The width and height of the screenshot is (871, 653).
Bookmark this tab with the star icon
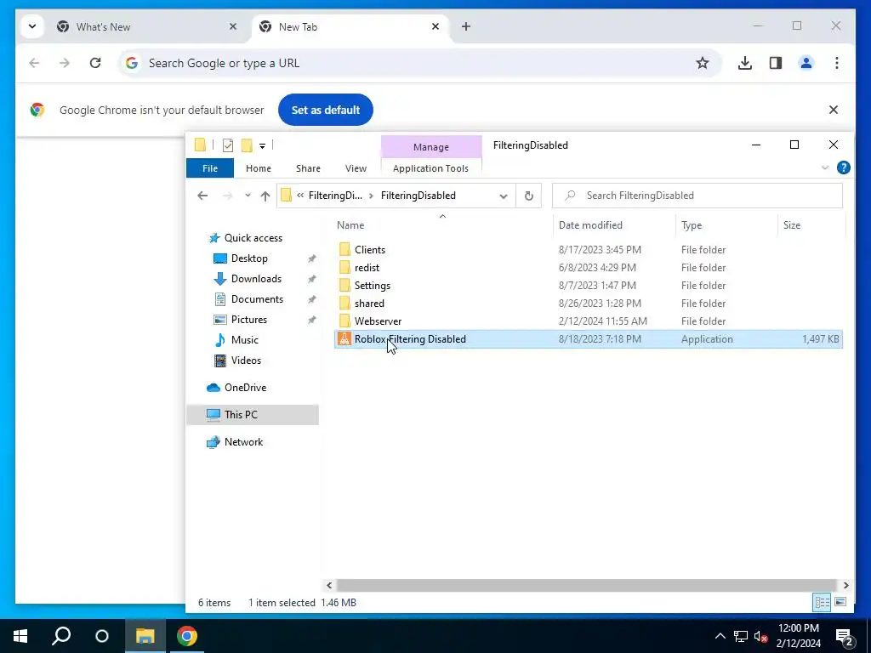coord(702,63)
